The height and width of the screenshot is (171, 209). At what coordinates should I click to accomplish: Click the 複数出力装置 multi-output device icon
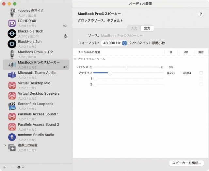click(x=12, y=148)
